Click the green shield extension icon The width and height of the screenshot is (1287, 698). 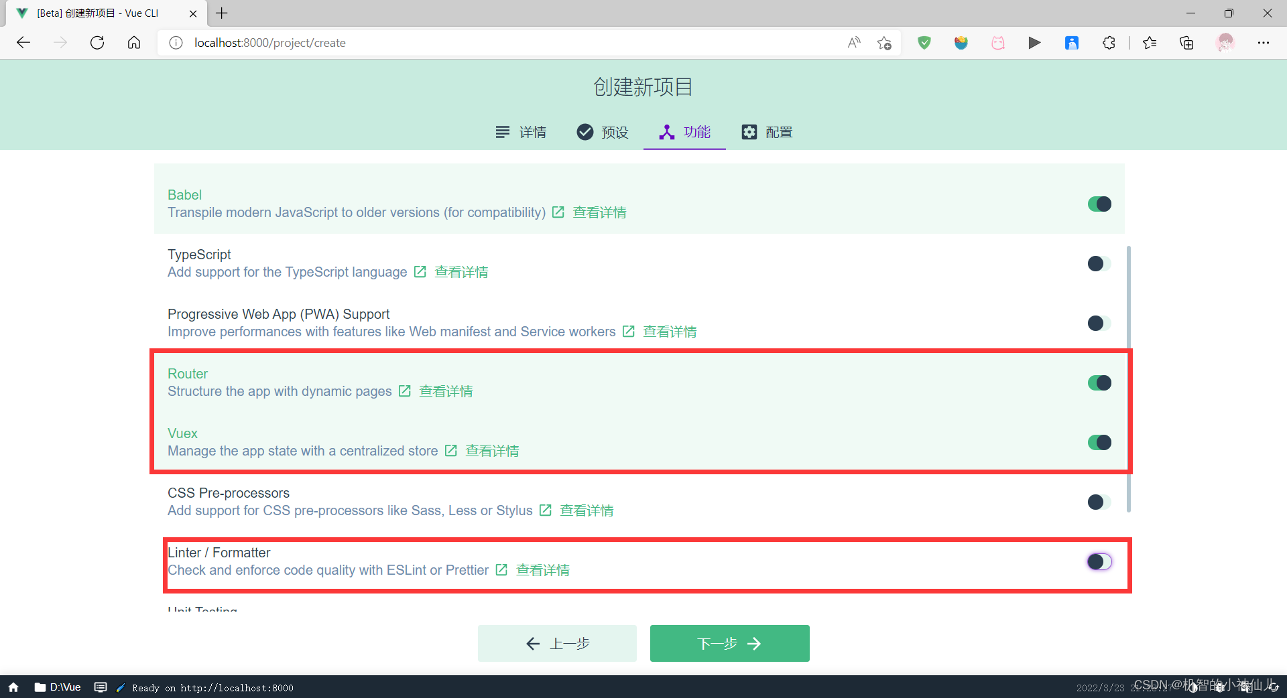point(924,43)
